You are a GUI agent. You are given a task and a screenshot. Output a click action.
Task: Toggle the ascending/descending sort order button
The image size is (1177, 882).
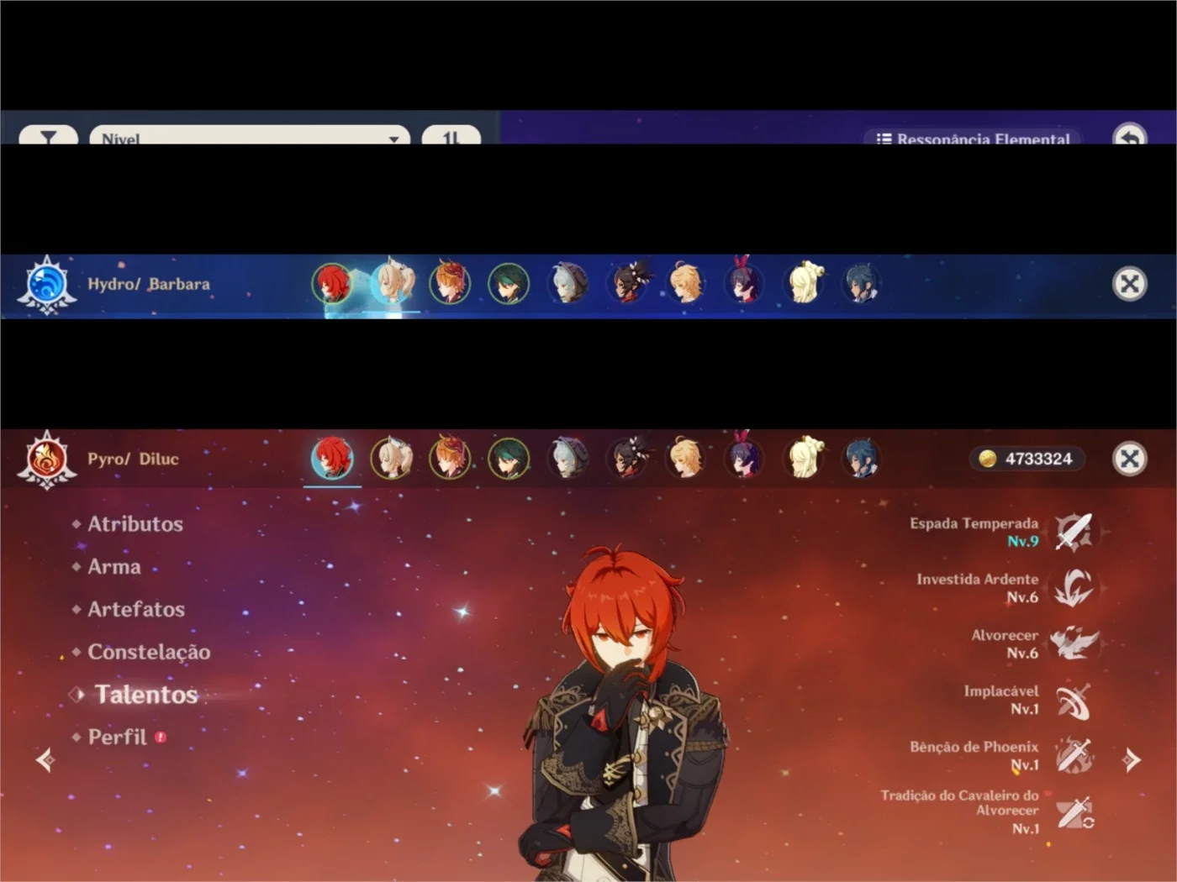coord(451,135)
